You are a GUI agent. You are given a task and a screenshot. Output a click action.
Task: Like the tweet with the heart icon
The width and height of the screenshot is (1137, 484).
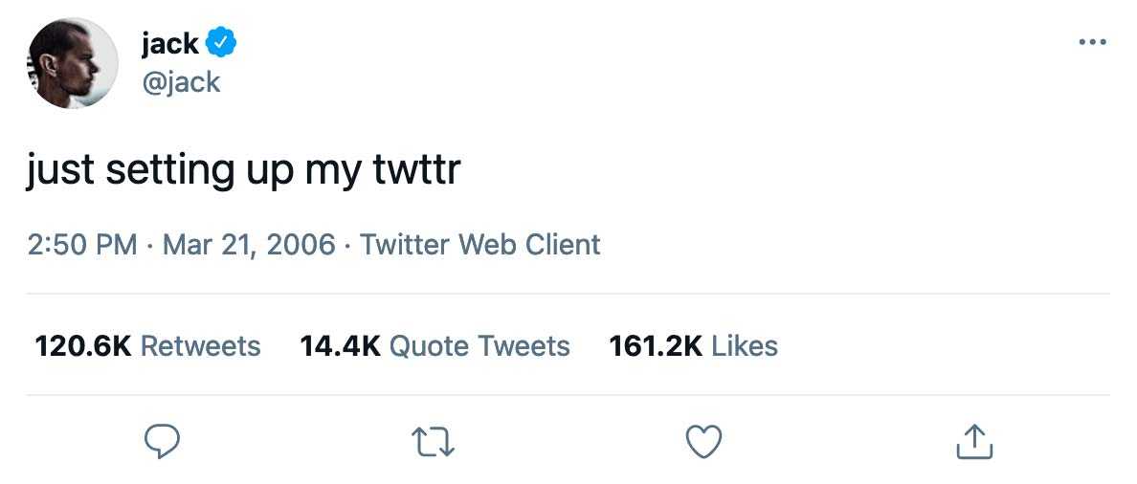pyautogui.click(x=704, y=441)
